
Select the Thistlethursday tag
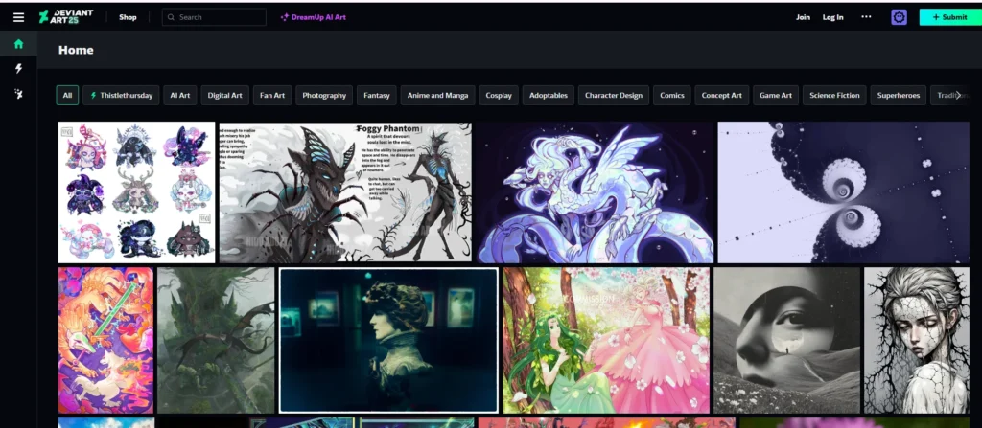pyautogui.click(x=122, y=95)
